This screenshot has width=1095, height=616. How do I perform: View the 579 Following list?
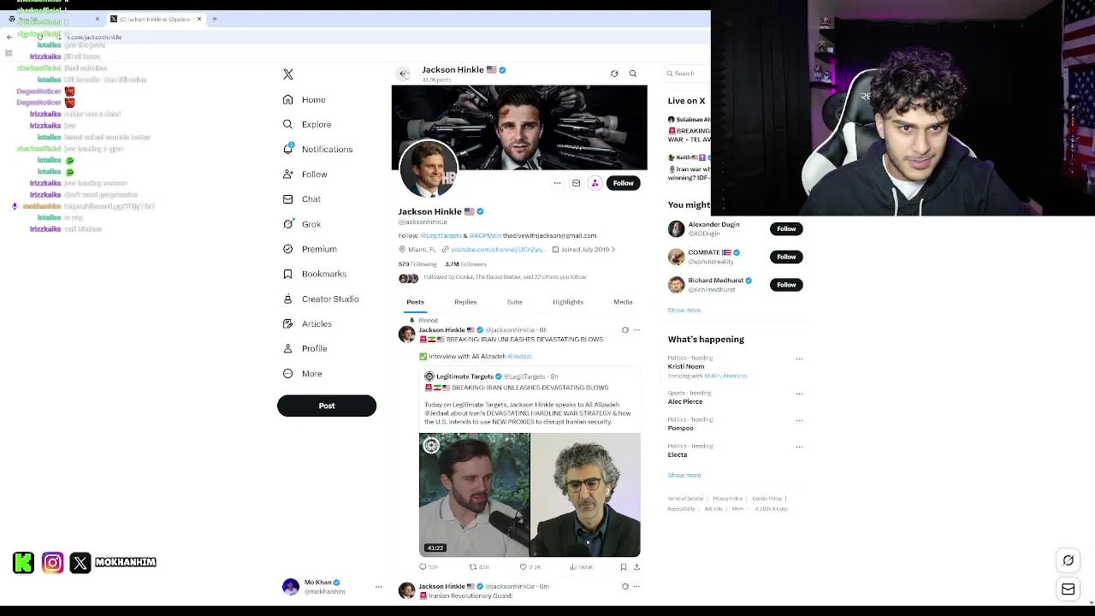click(x=417, y=264)
